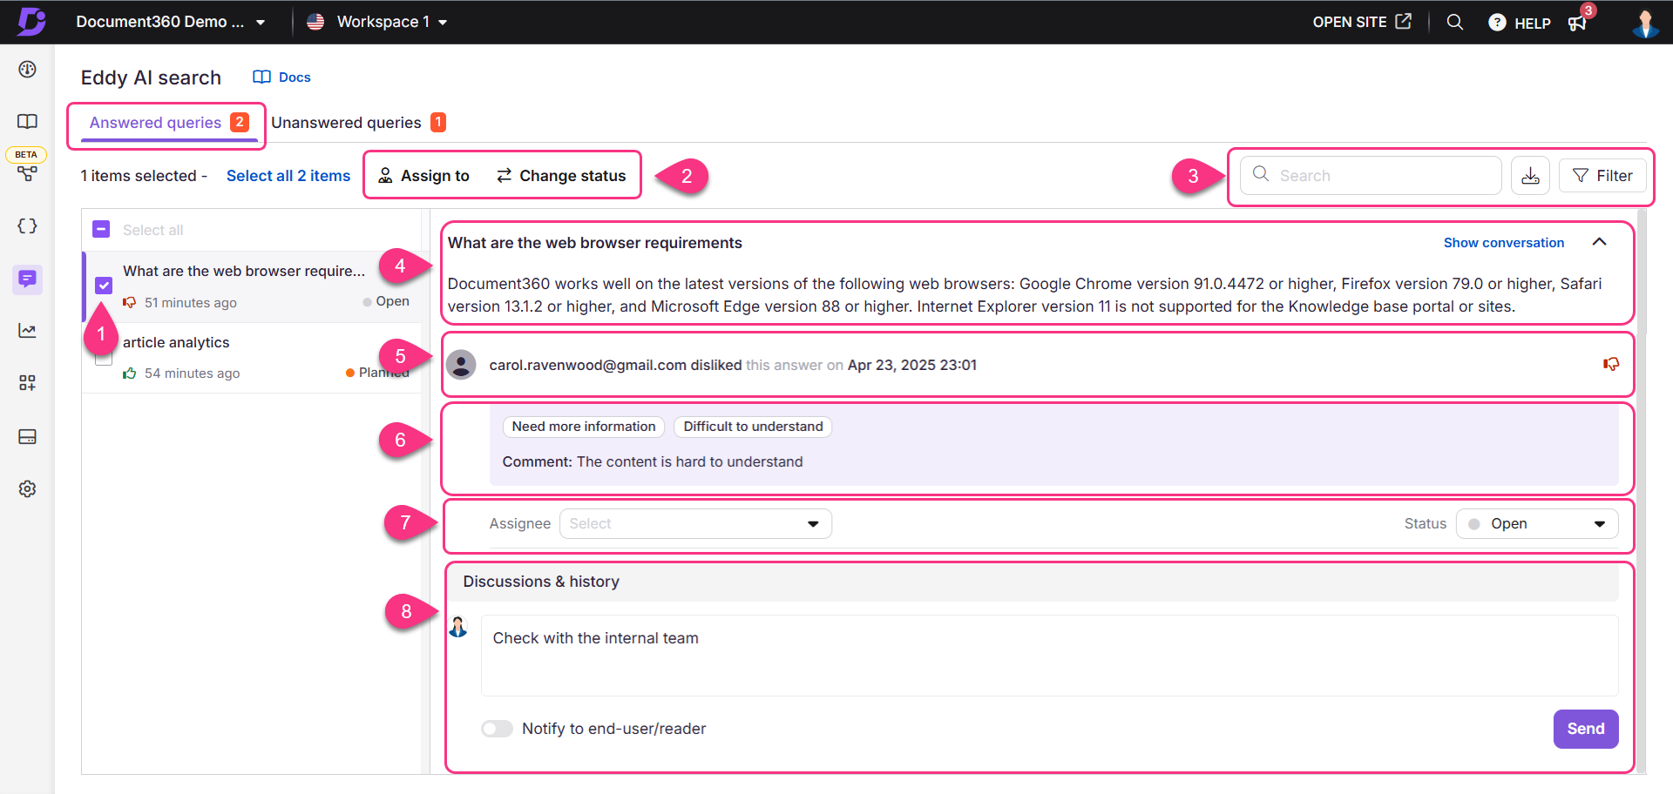Click the Filter button
This screenshot has width=1673, height=794.
[x=1602, y=176]
